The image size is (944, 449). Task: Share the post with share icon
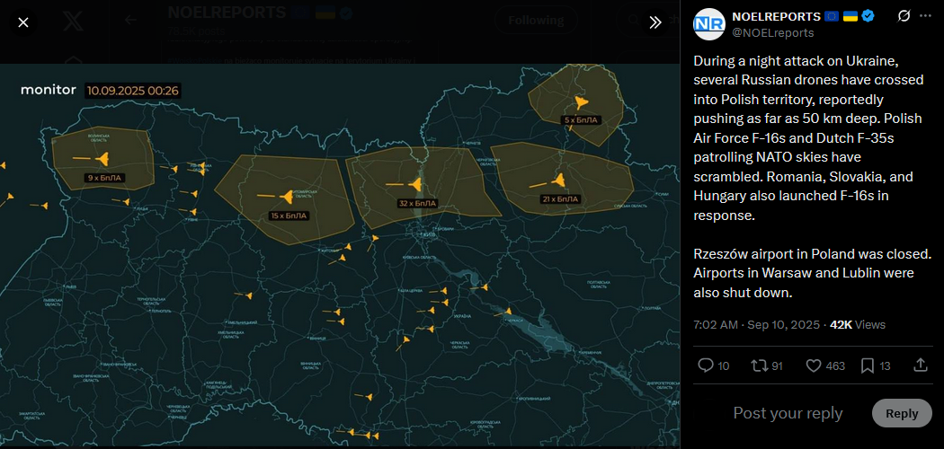921,365
